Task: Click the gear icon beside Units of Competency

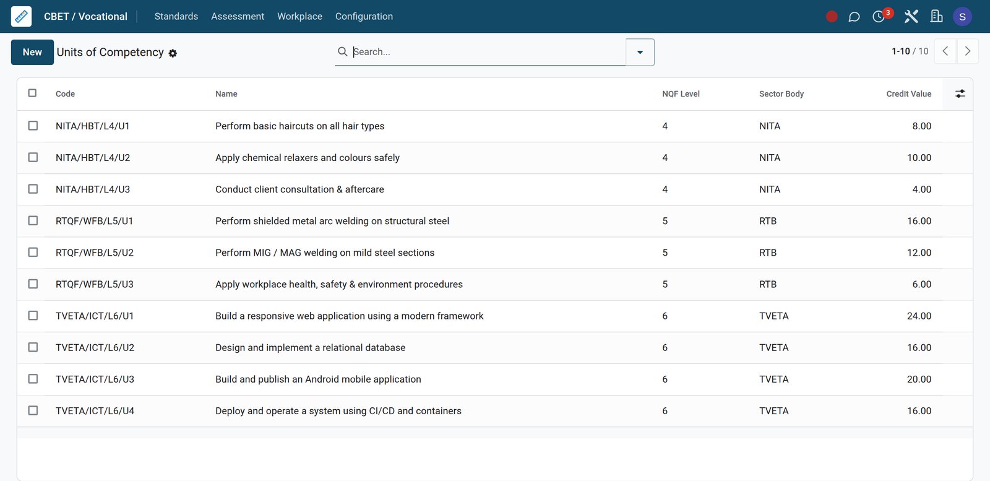Action: (173, 53)
